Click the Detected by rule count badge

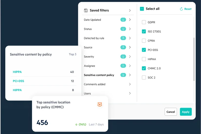pyautogui.click(x=123, y=38)
